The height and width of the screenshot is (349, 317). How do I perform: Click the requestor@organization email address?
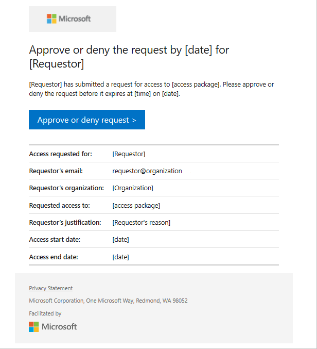(x=147, y=171)
